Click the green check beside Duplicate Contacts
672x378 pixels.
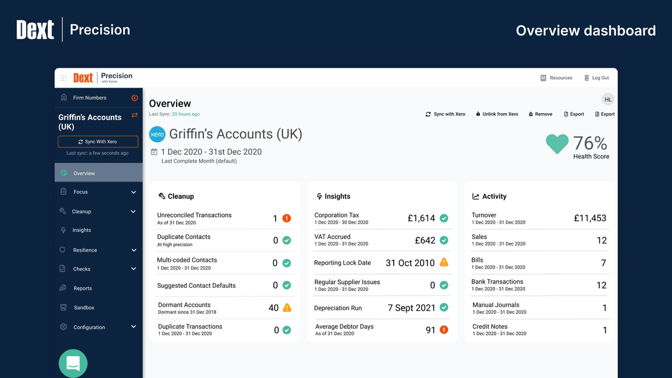(x=286, y=240)
